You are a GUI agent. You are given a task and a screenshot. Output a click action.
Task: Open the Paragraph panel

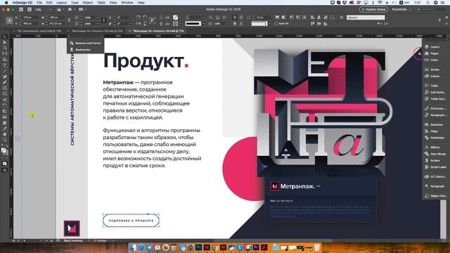coord(435,186)
